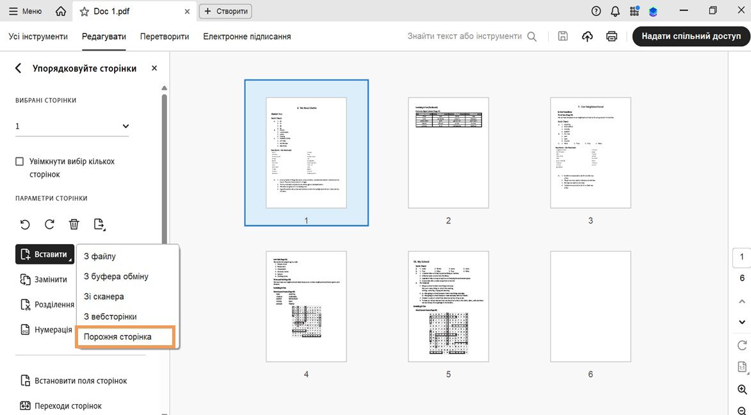Open Усі інструменти tab
The height and width of the screenshot is (415, 751).
(x=38, y=37)
